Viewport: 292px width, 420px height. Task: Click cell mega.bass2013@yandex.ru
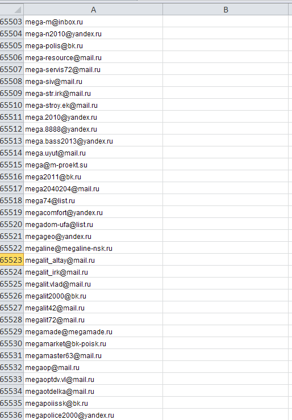pyautogui.click(x=93, y=141)
